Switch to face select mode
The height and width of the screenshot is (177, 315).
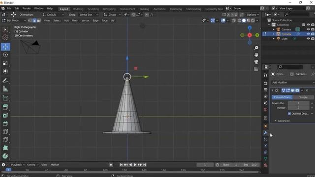(39, 21)
